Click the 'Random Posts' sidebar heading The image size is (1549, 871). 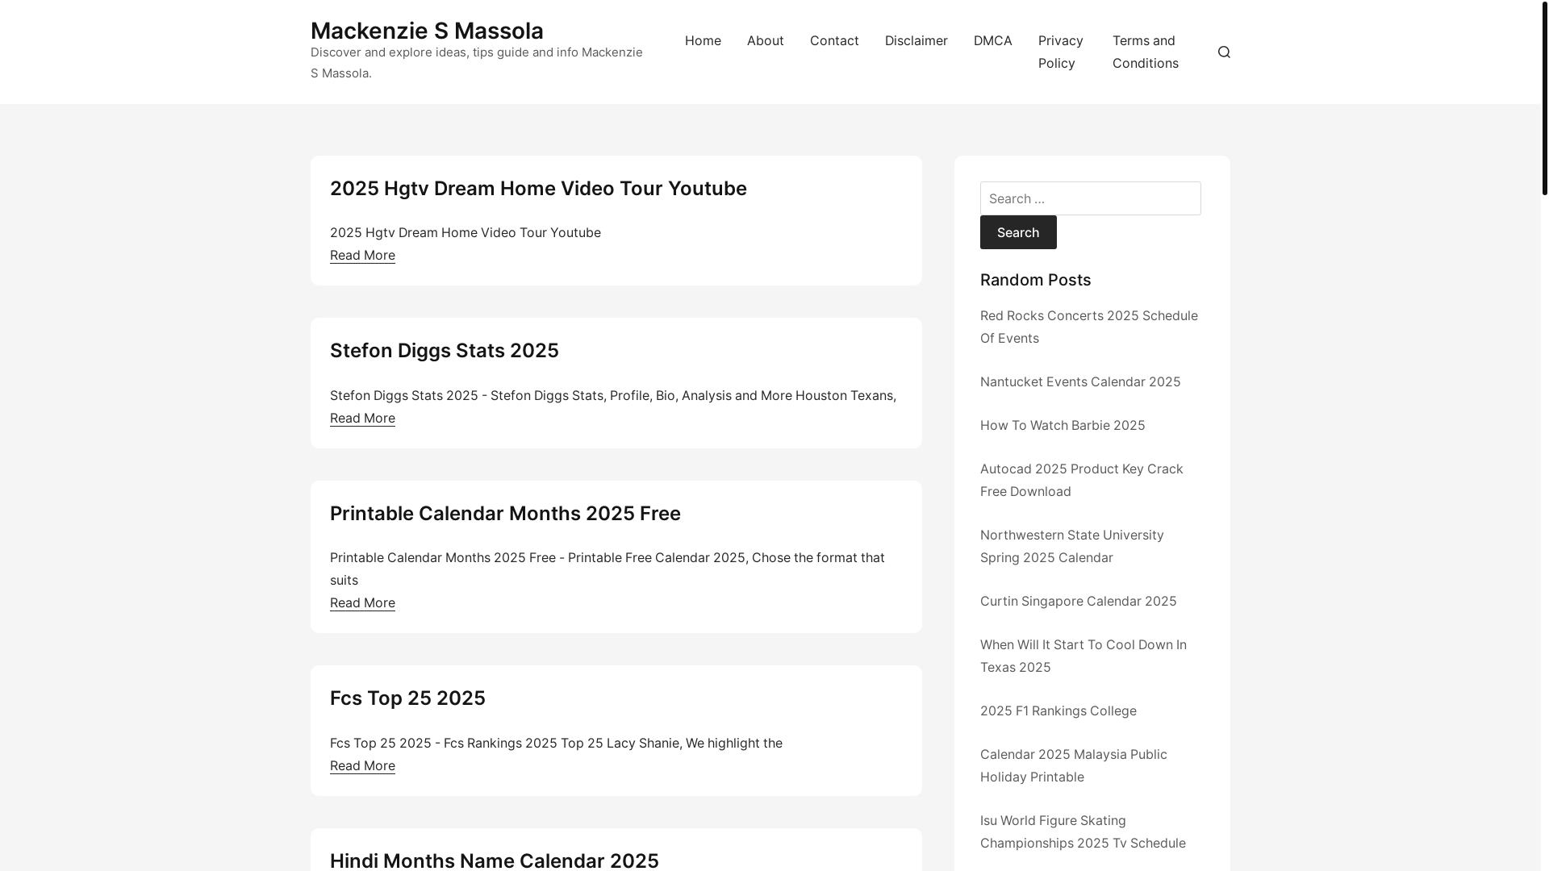1035,280
